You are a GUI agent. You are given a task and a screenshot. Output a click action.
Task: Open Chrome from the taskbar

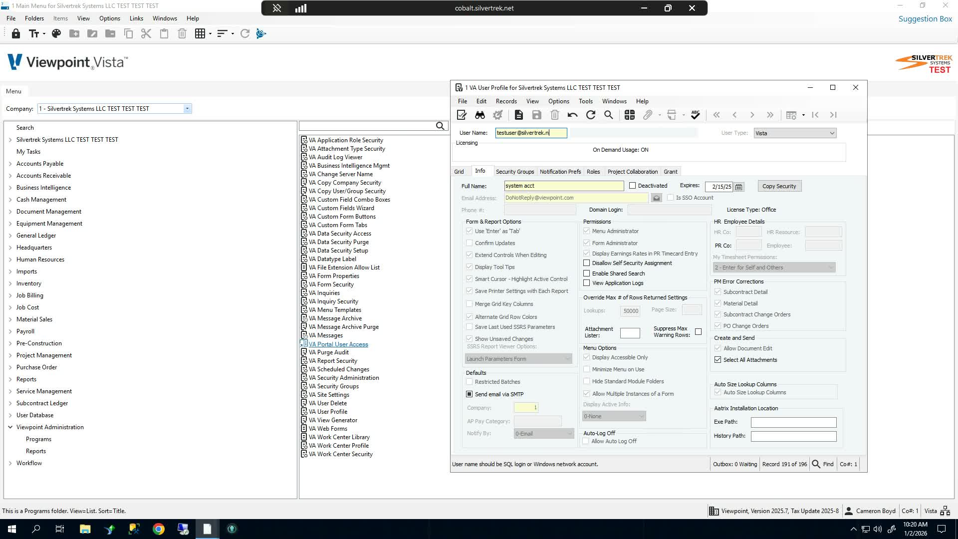pyautogui.click(x=159, y=529)
